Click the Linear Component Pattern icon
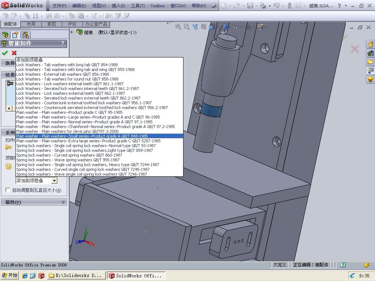 tap(36, 16)
